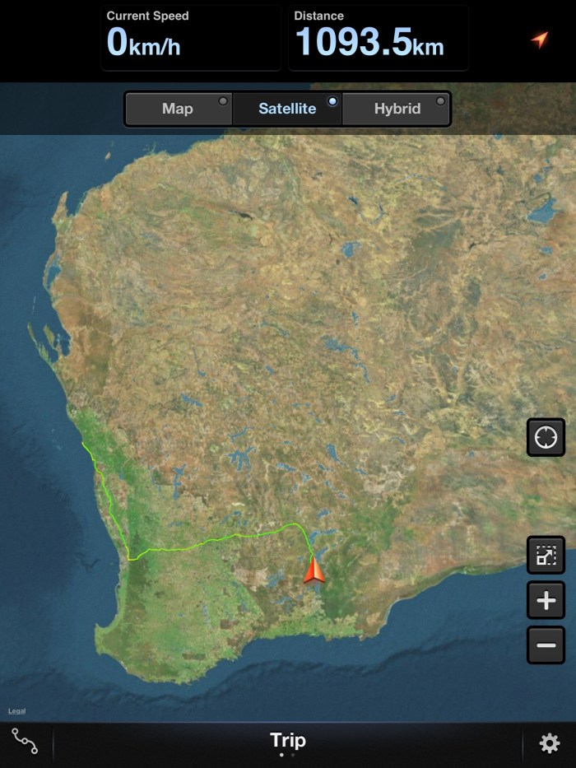The height and width of the screenshot is (768, 576).
Task: Select the Satellite view option
Action: [287, 109]
